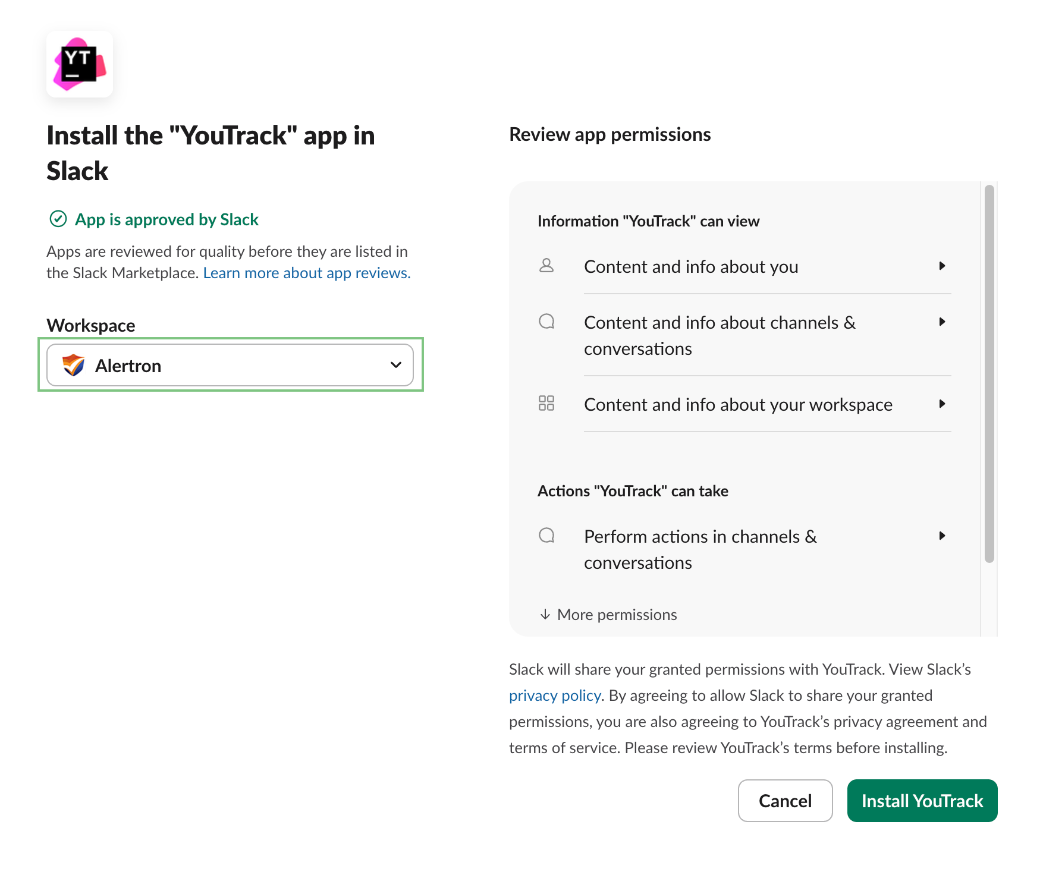Click the Install YouTrack button
The height and width of the screenshot is (875, 1043).
[922, 801]
